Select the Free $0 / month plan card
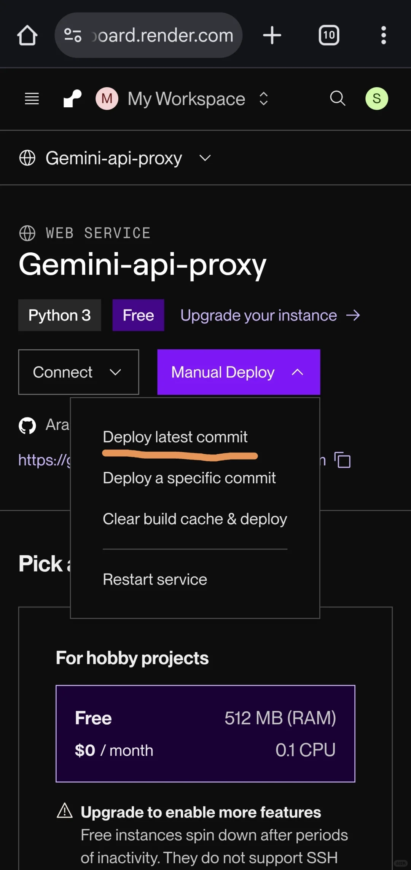This screenshot has height=870, width=411. tap(205, 734)
